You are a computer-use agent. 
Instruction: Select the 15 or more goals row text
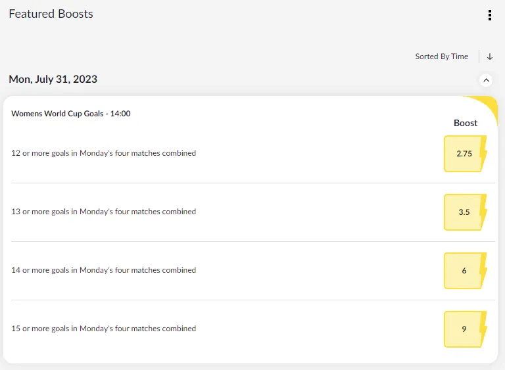point(103,329)
